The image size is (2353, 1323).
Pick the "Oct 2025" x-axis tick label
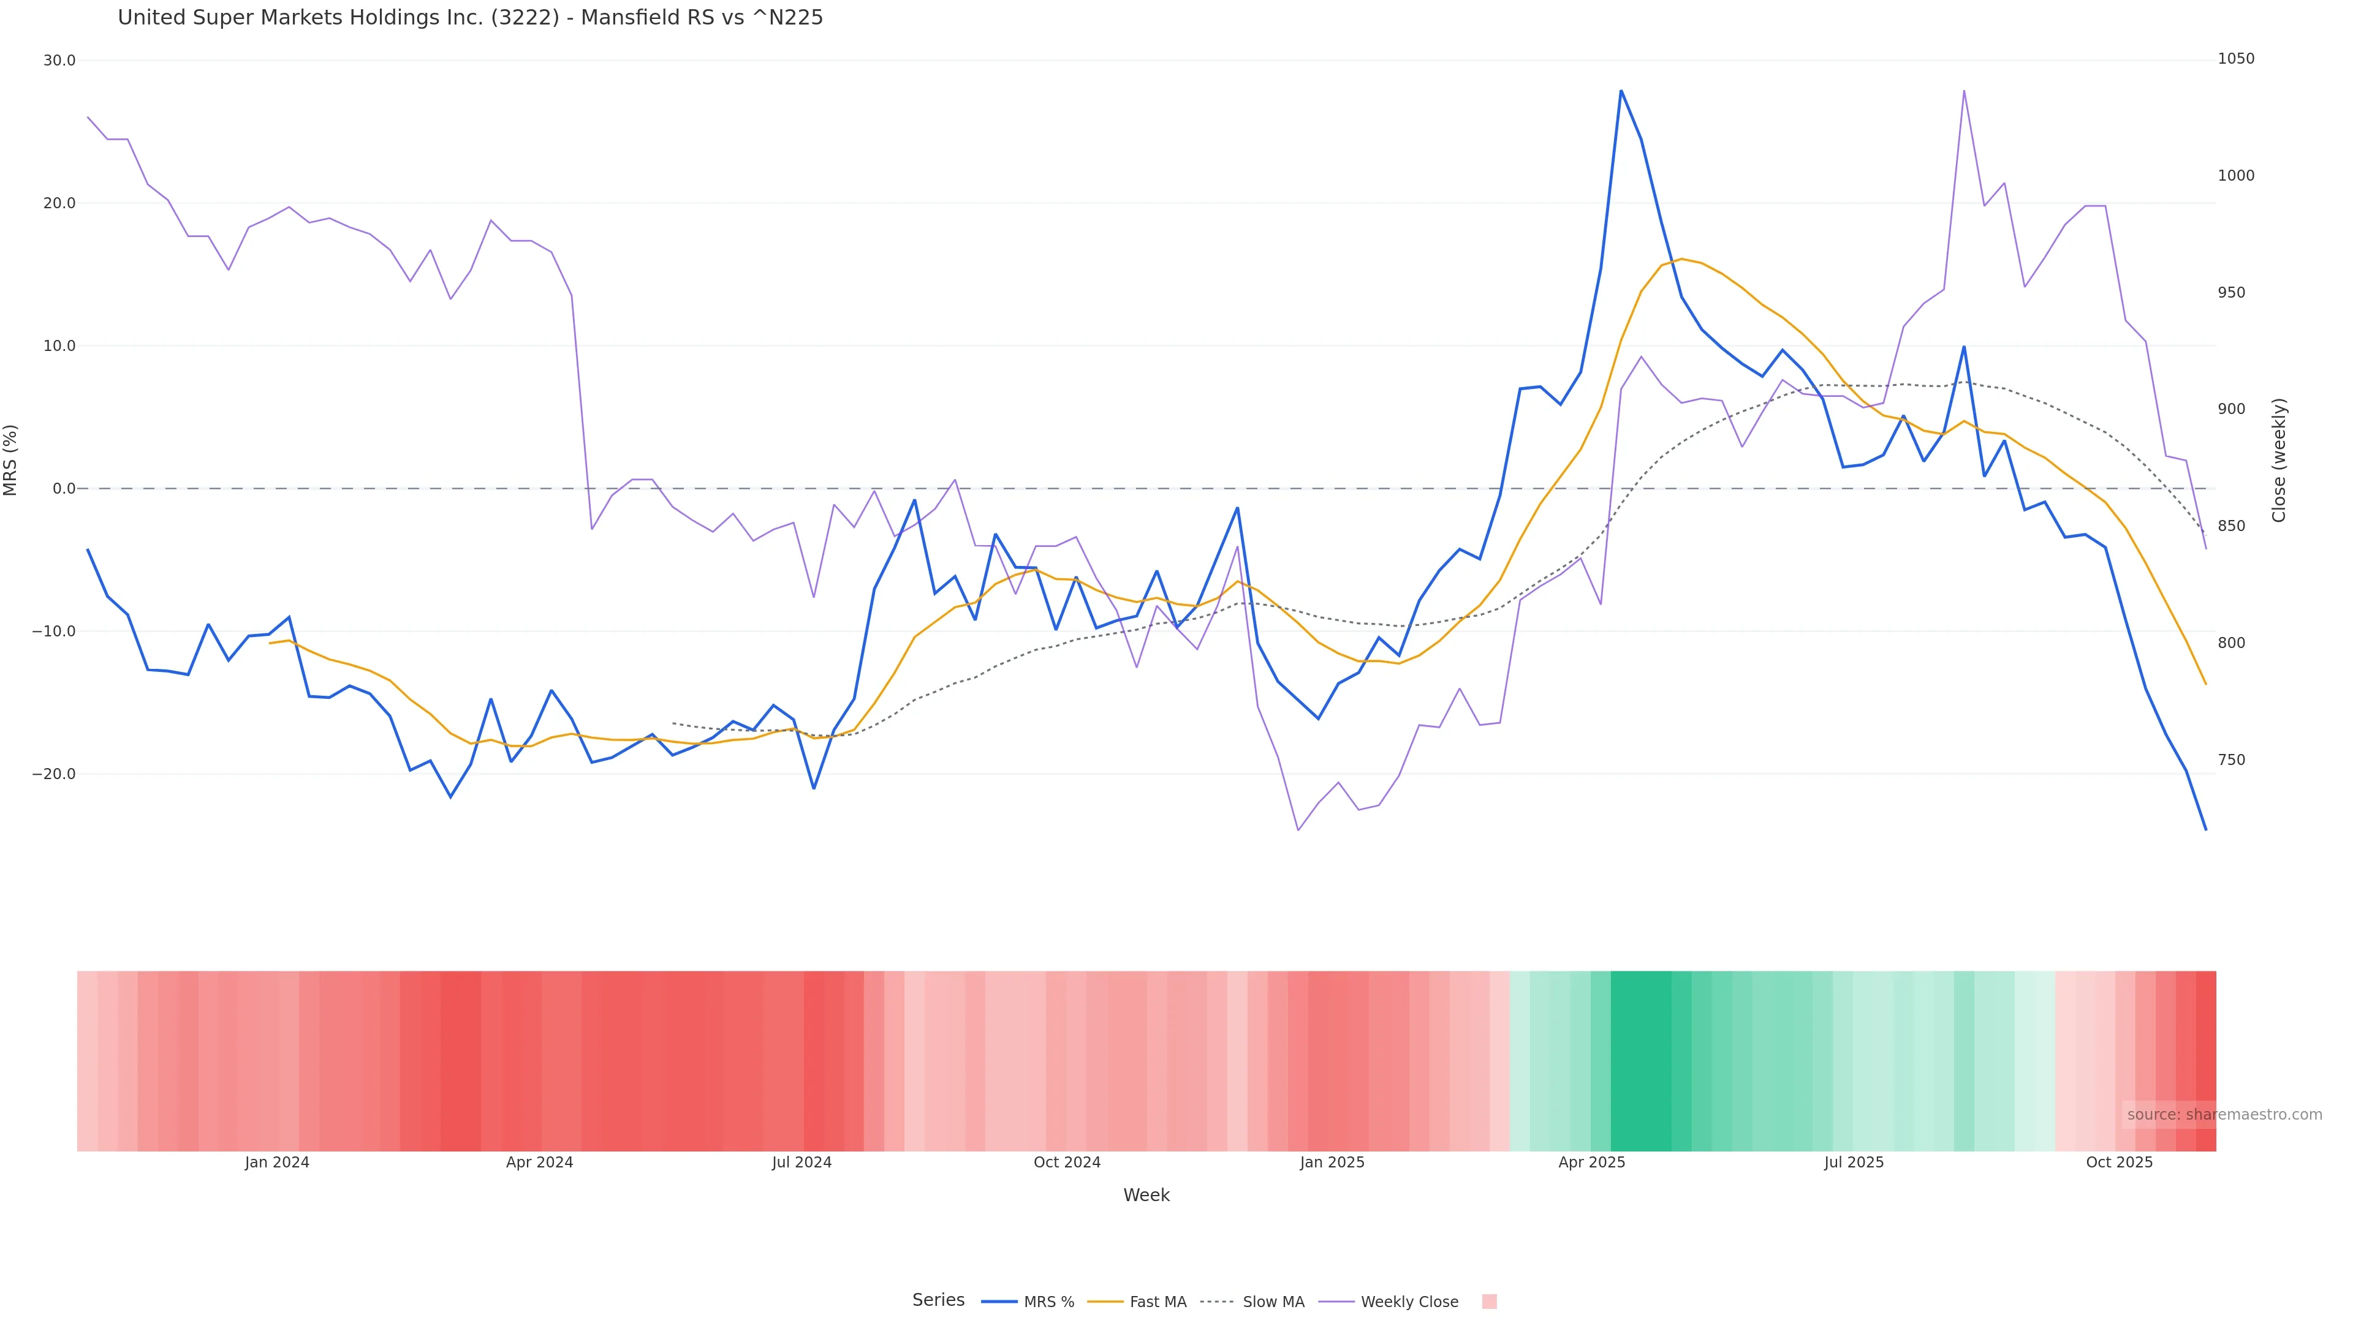[2119, 1163]
